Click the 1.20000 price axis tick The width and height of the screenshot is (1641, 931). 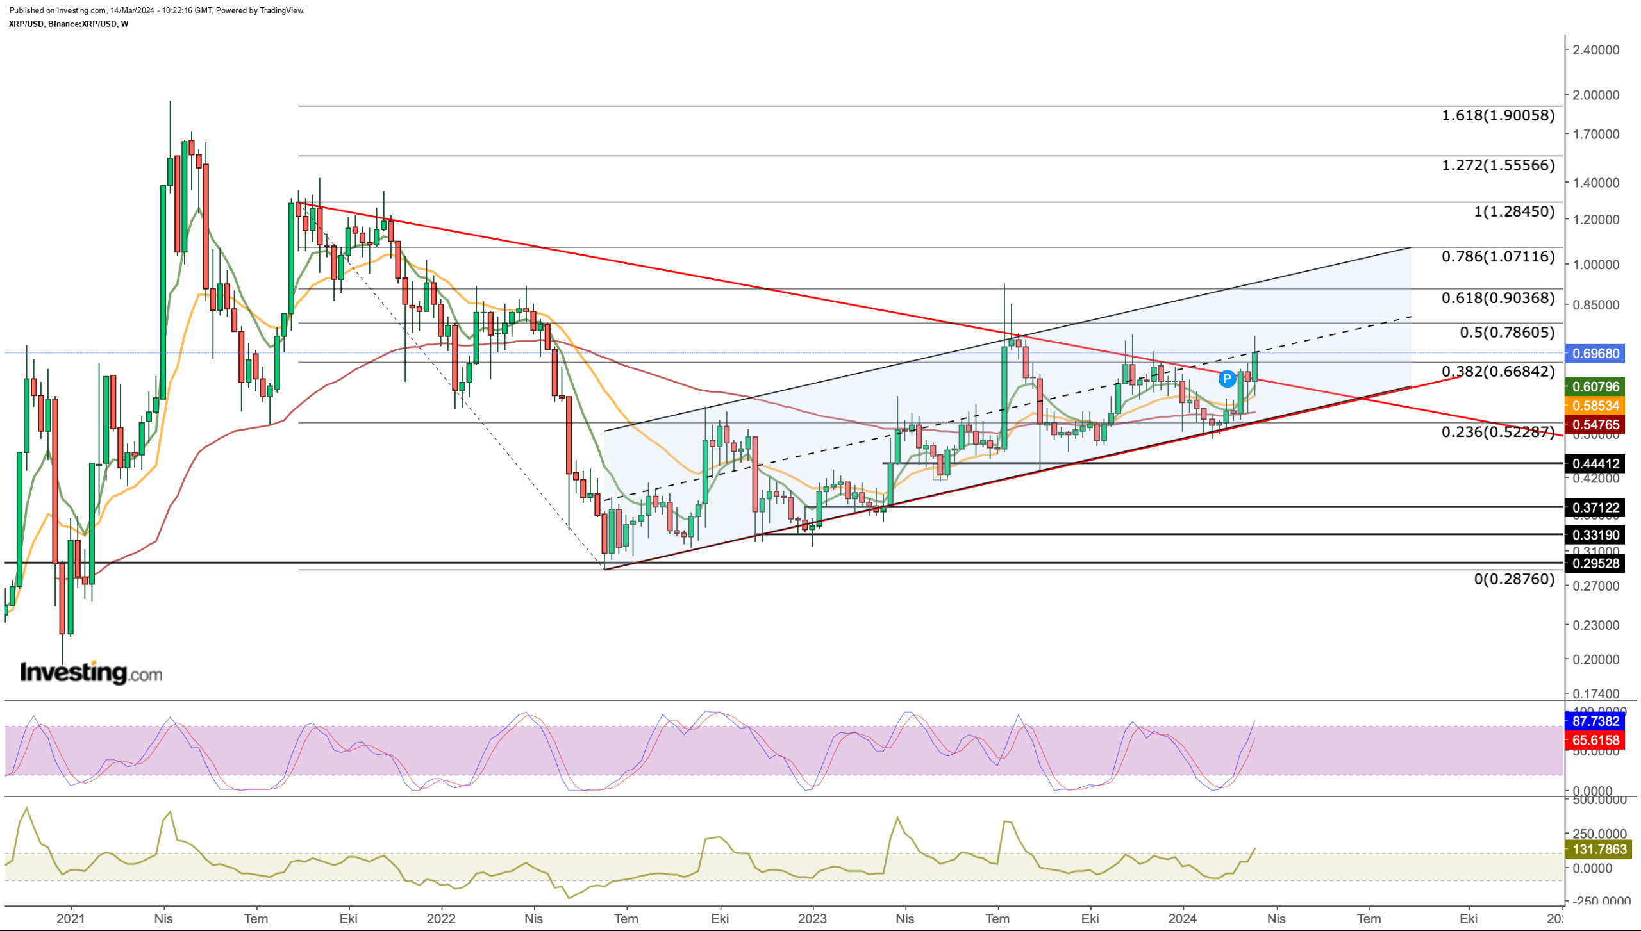pos(1595,219)
